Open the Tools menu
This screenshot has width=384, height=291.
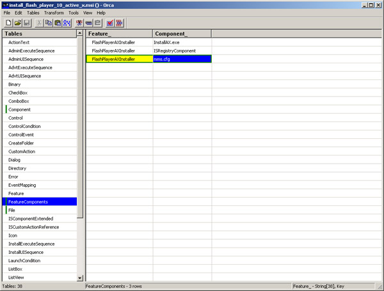74,13
